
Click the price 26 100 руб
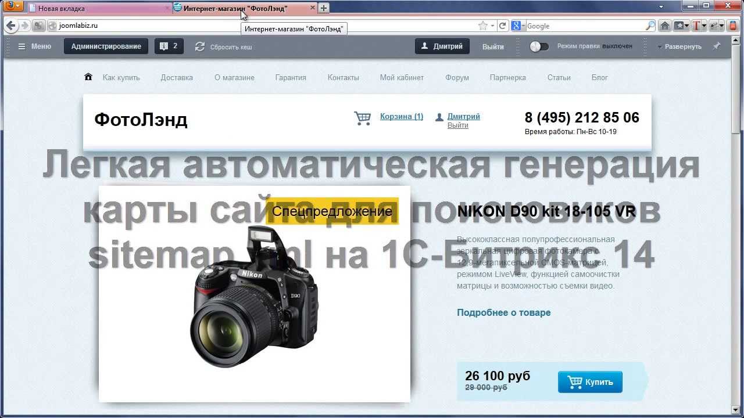pyautogui.click(x=498, y=376)
